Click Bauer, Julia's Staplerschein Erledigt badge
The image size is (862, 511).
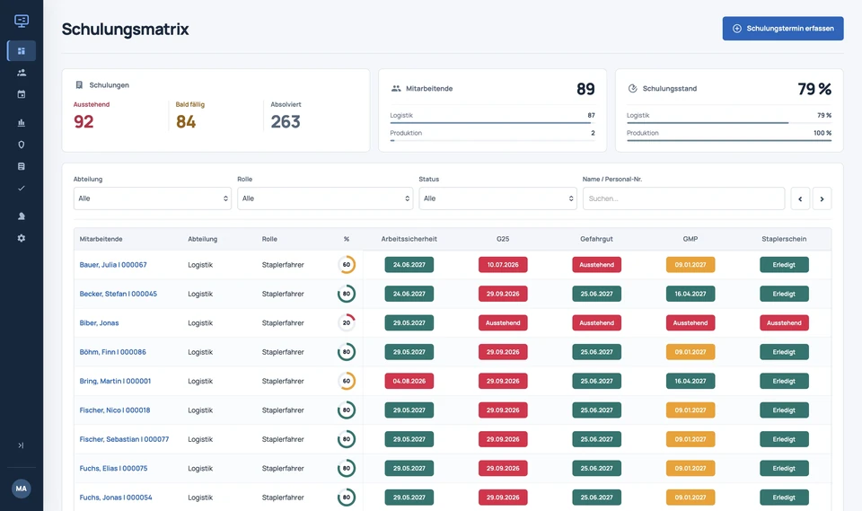[x=784, y=265]
